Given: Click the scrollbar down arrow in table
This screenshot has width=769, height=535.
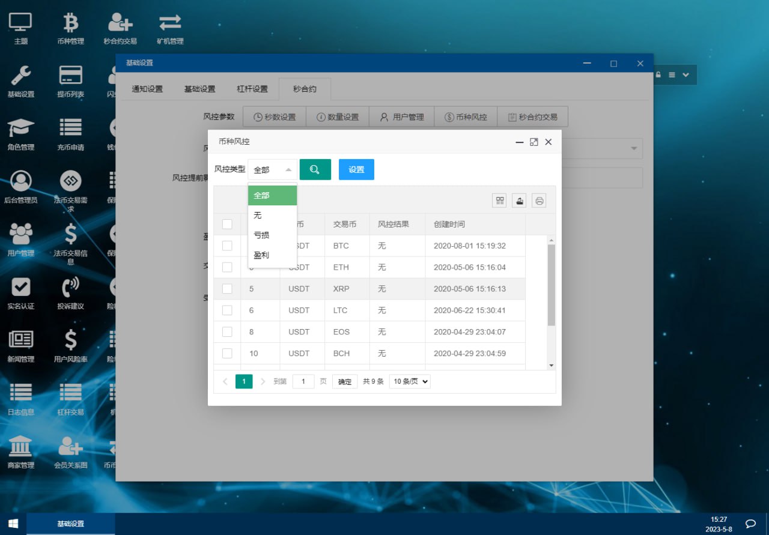Looking at the screenshot, I should [x=552, y=365].
